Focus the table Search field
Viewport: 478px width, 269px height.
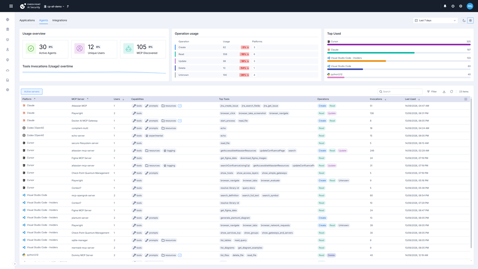point(400,92)
